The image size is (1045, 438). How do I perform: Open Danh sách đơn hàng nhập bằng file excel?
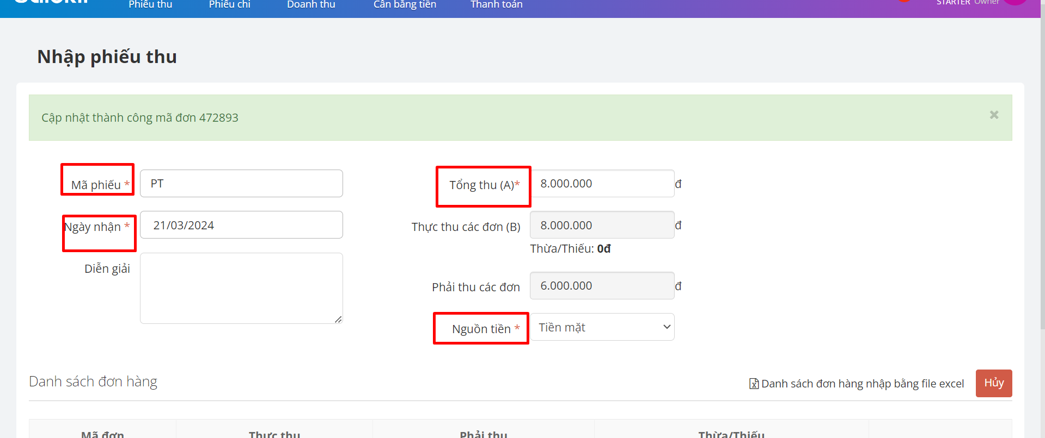pyautogui.click(x=862, y=384)
